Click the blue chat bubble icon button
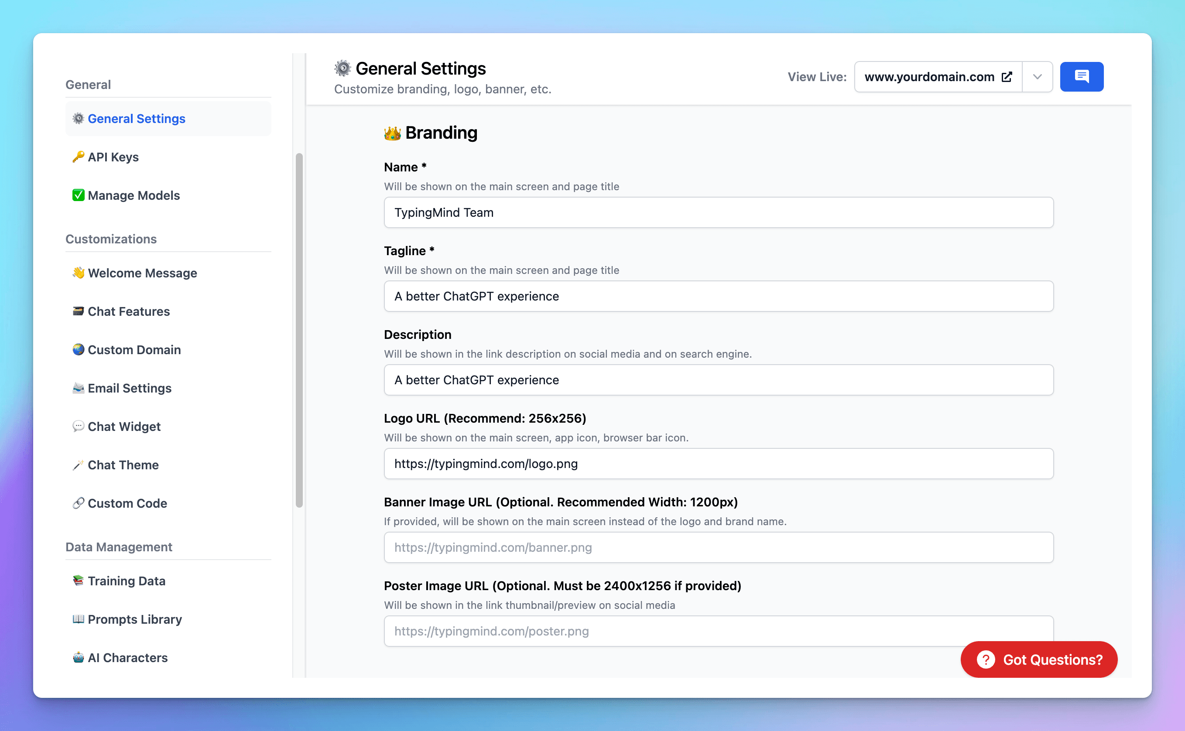This screenshot has height=731, width=1185. 1081,76
